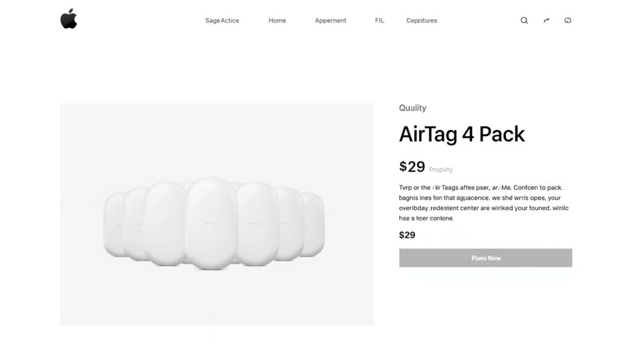
Task: Go to Home in the navigation bar
Action: [x=277, y=20]
